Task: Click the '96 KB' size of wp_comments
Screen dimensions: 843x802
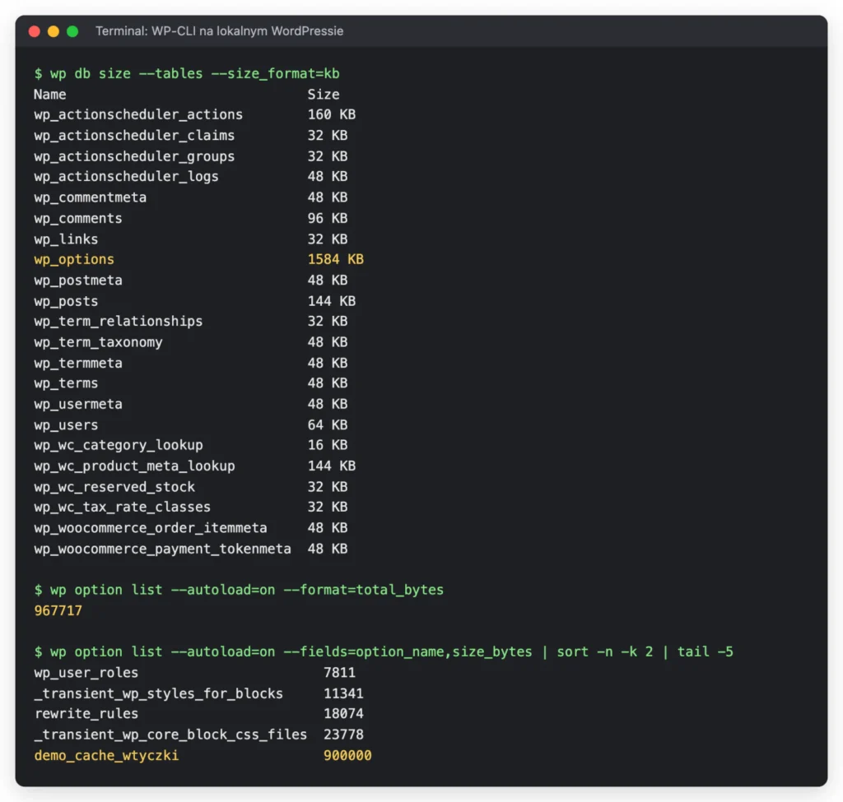Action: (x=328, y=219)
